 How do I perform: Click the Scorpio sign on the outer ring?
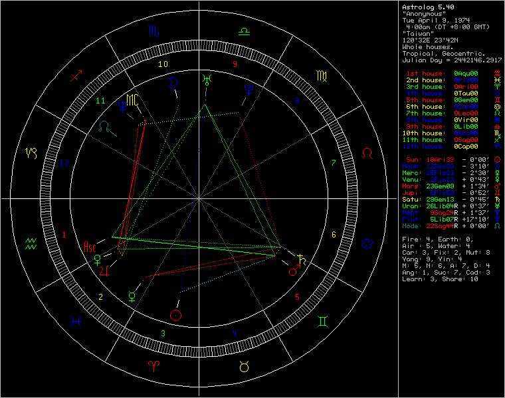coord(153,31)
